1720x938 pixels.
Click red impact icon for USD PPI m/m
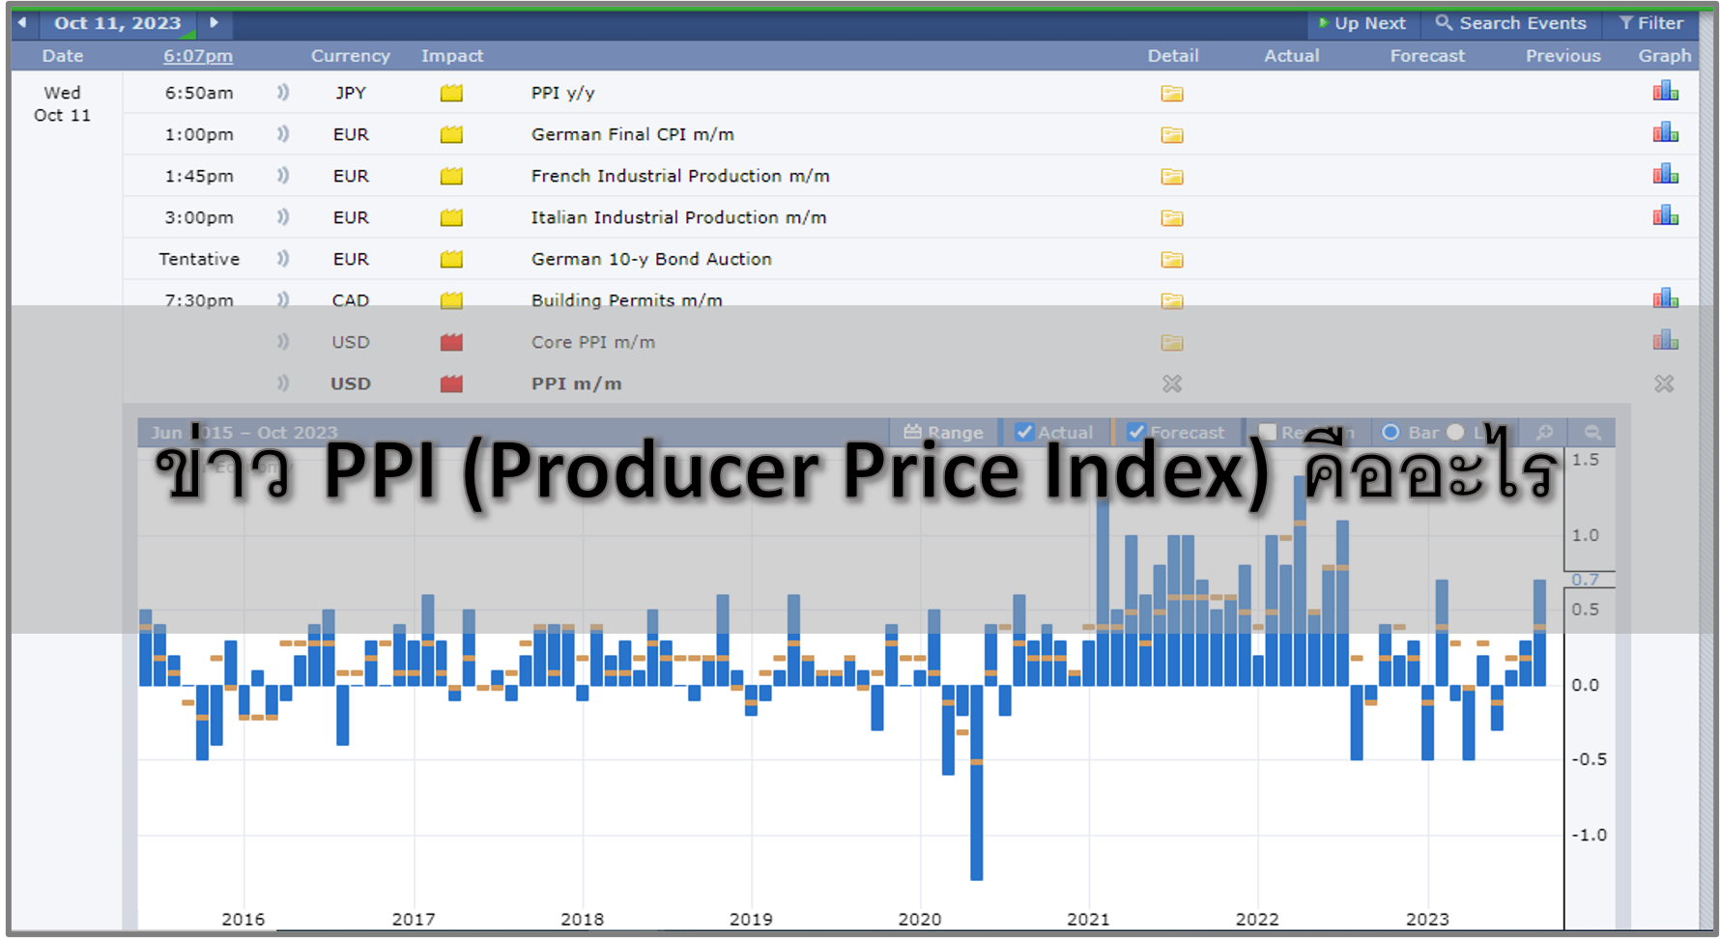pyautogui.click(x=451, y=384)
